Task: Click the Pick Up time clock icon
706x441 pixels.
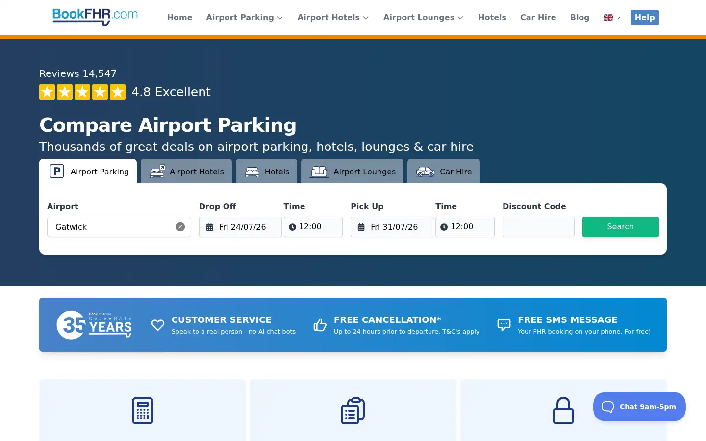Action: [x=444, y=227]
